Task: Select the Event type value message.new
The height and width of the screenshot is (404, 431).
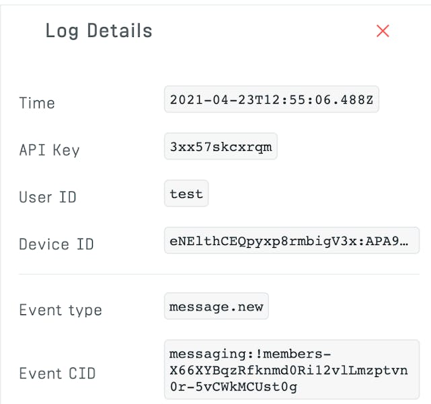Action: [216, 307]
